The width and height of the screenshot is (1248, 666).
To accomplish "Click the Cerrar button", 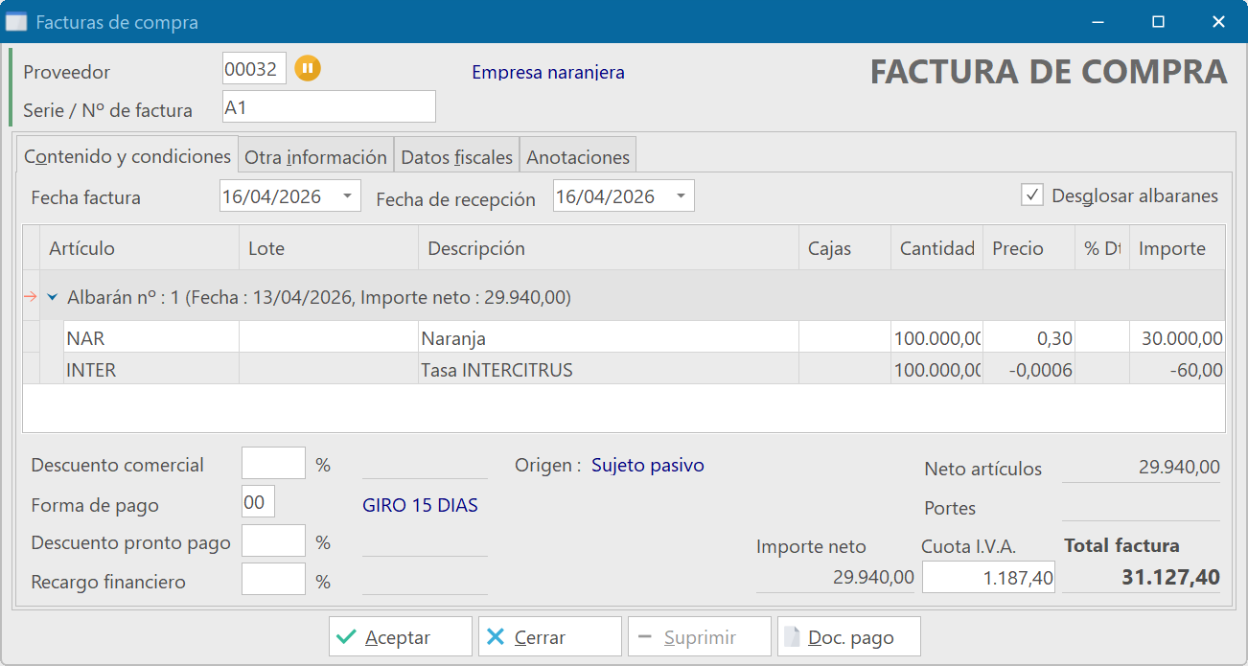I will pos(549,637).
